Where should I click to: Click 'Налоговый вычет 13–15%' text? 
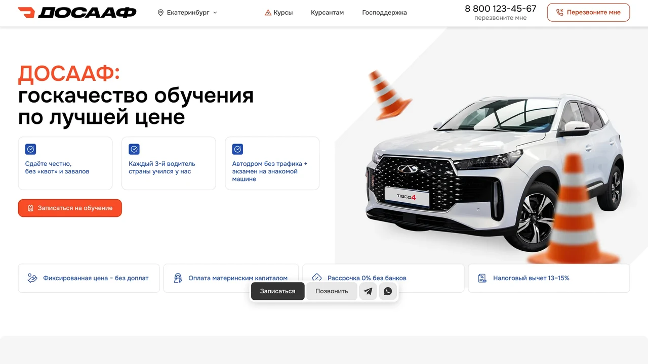point(531,278)
